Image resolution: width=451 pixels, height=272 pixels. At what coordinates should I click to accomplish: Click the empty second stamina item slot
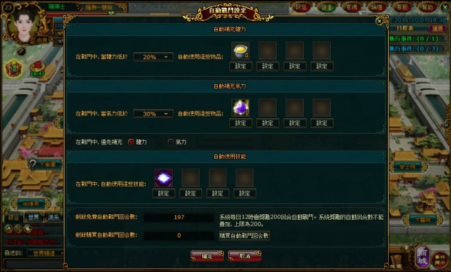click(268, 51)
